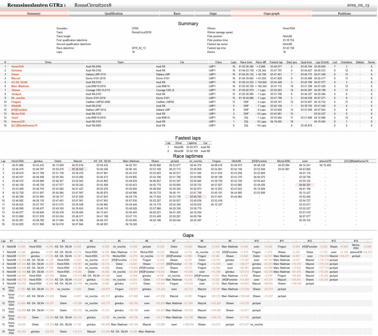Open Dieter's driver link

click(15, 75)
